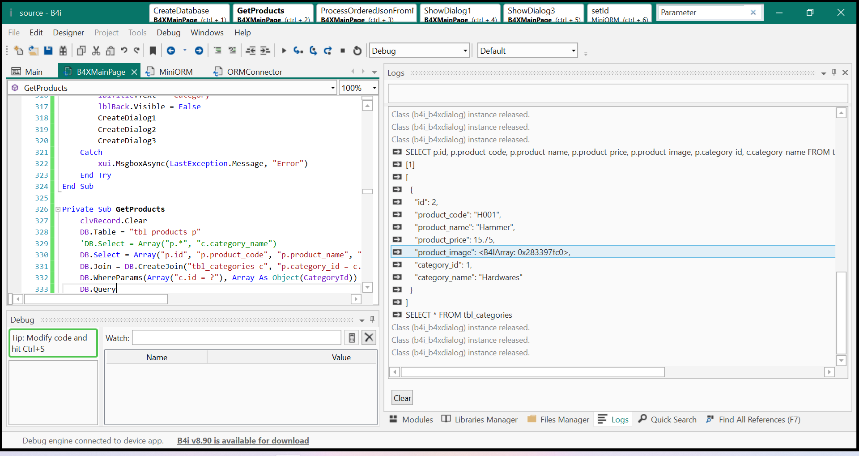Viewport: 859px width, 456px height.
Task: Click the Copy toolbar icon
Action: tap(81, 51)
